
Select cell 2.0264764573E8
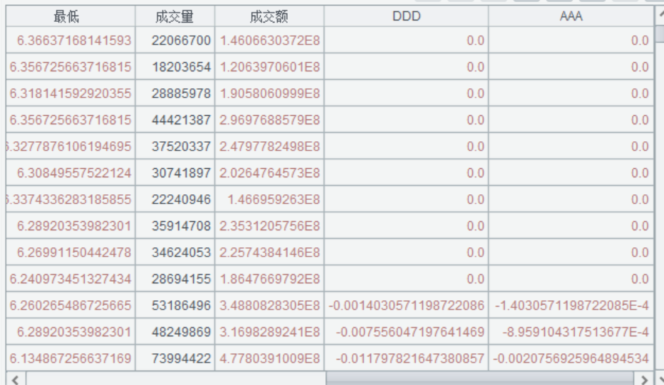pyautogui.click(x=269, y=172)
